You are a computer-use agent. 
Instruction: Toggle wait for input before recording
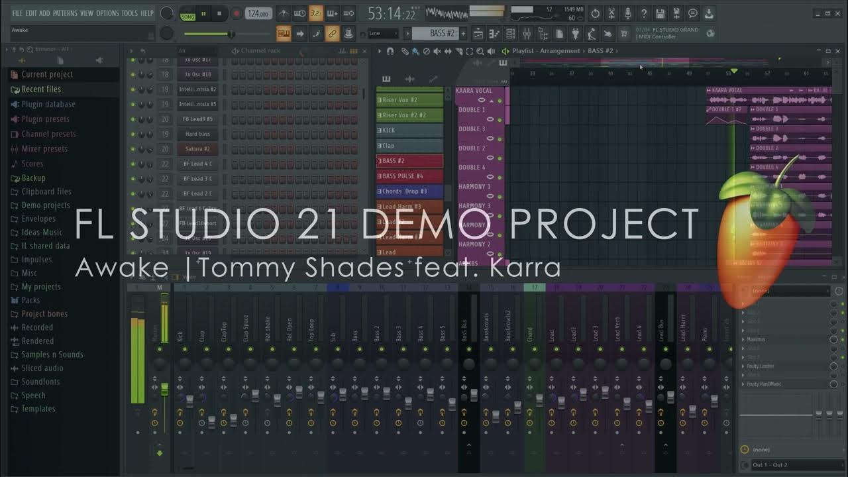pos(300,13)
